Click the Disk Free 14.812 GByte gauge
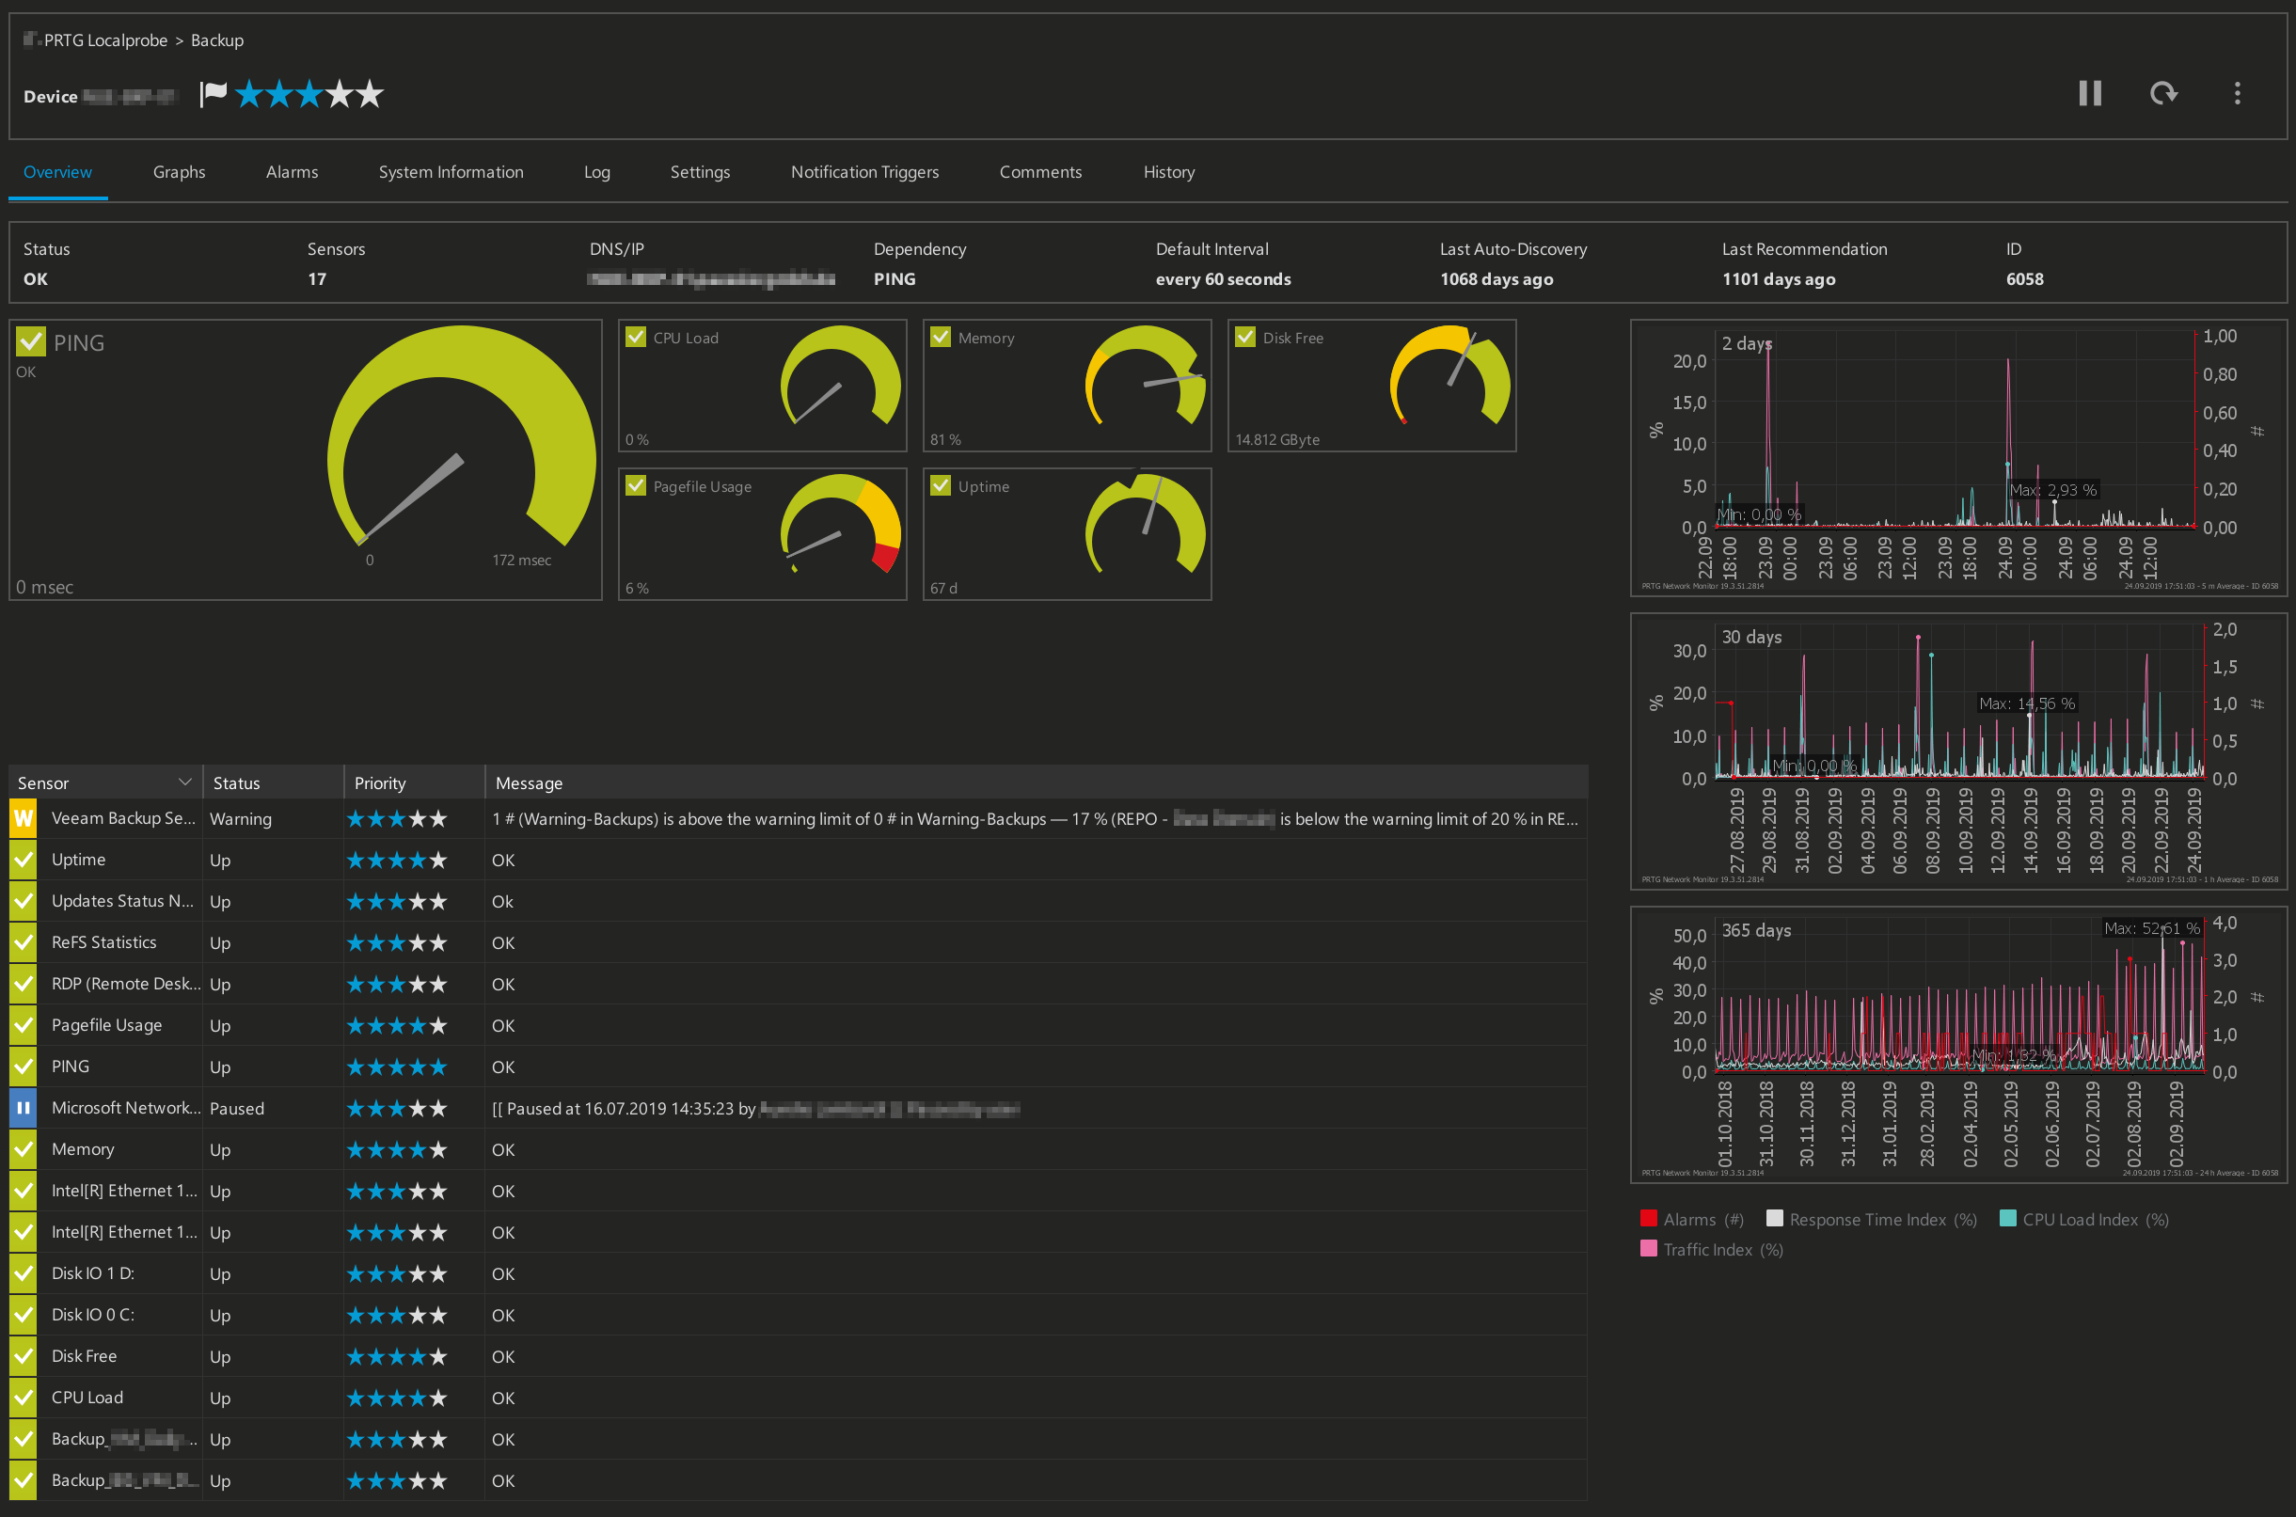This screenshot has width=2296, height=1517. 1372,385
